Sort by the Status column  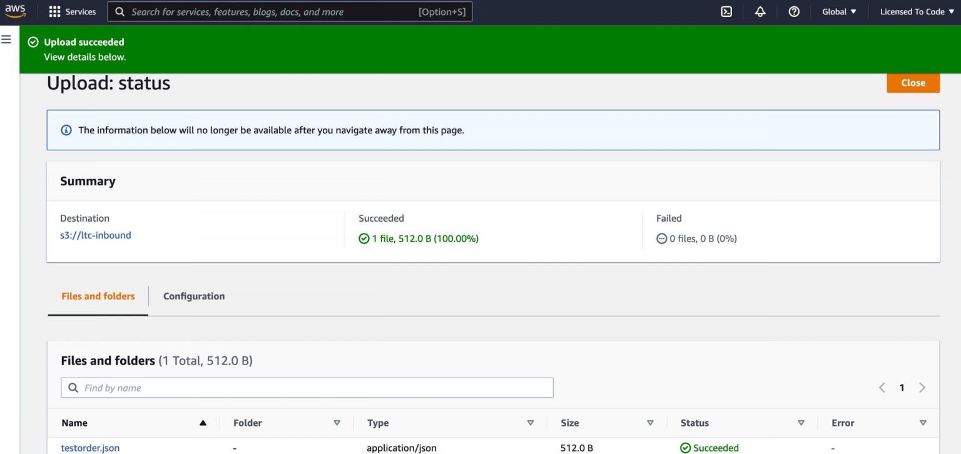click(x=801, y=423)
